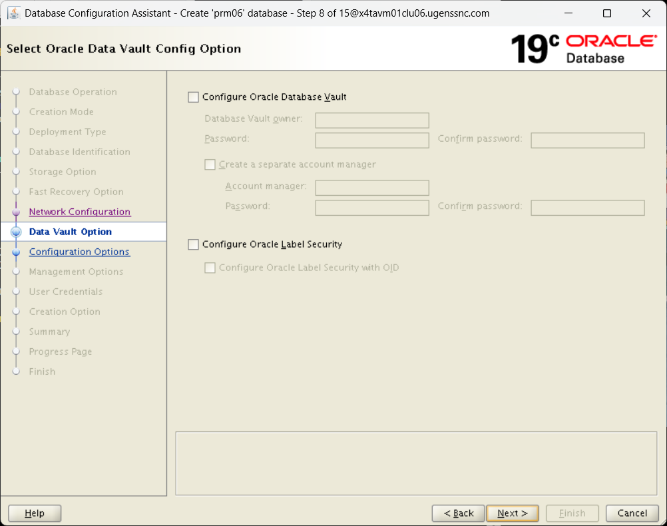Image resolution: width=667 pixels, height=526 pixels.
Task: Enable Configure Oracle Label Security checkbox
Action: click(193, 244)
